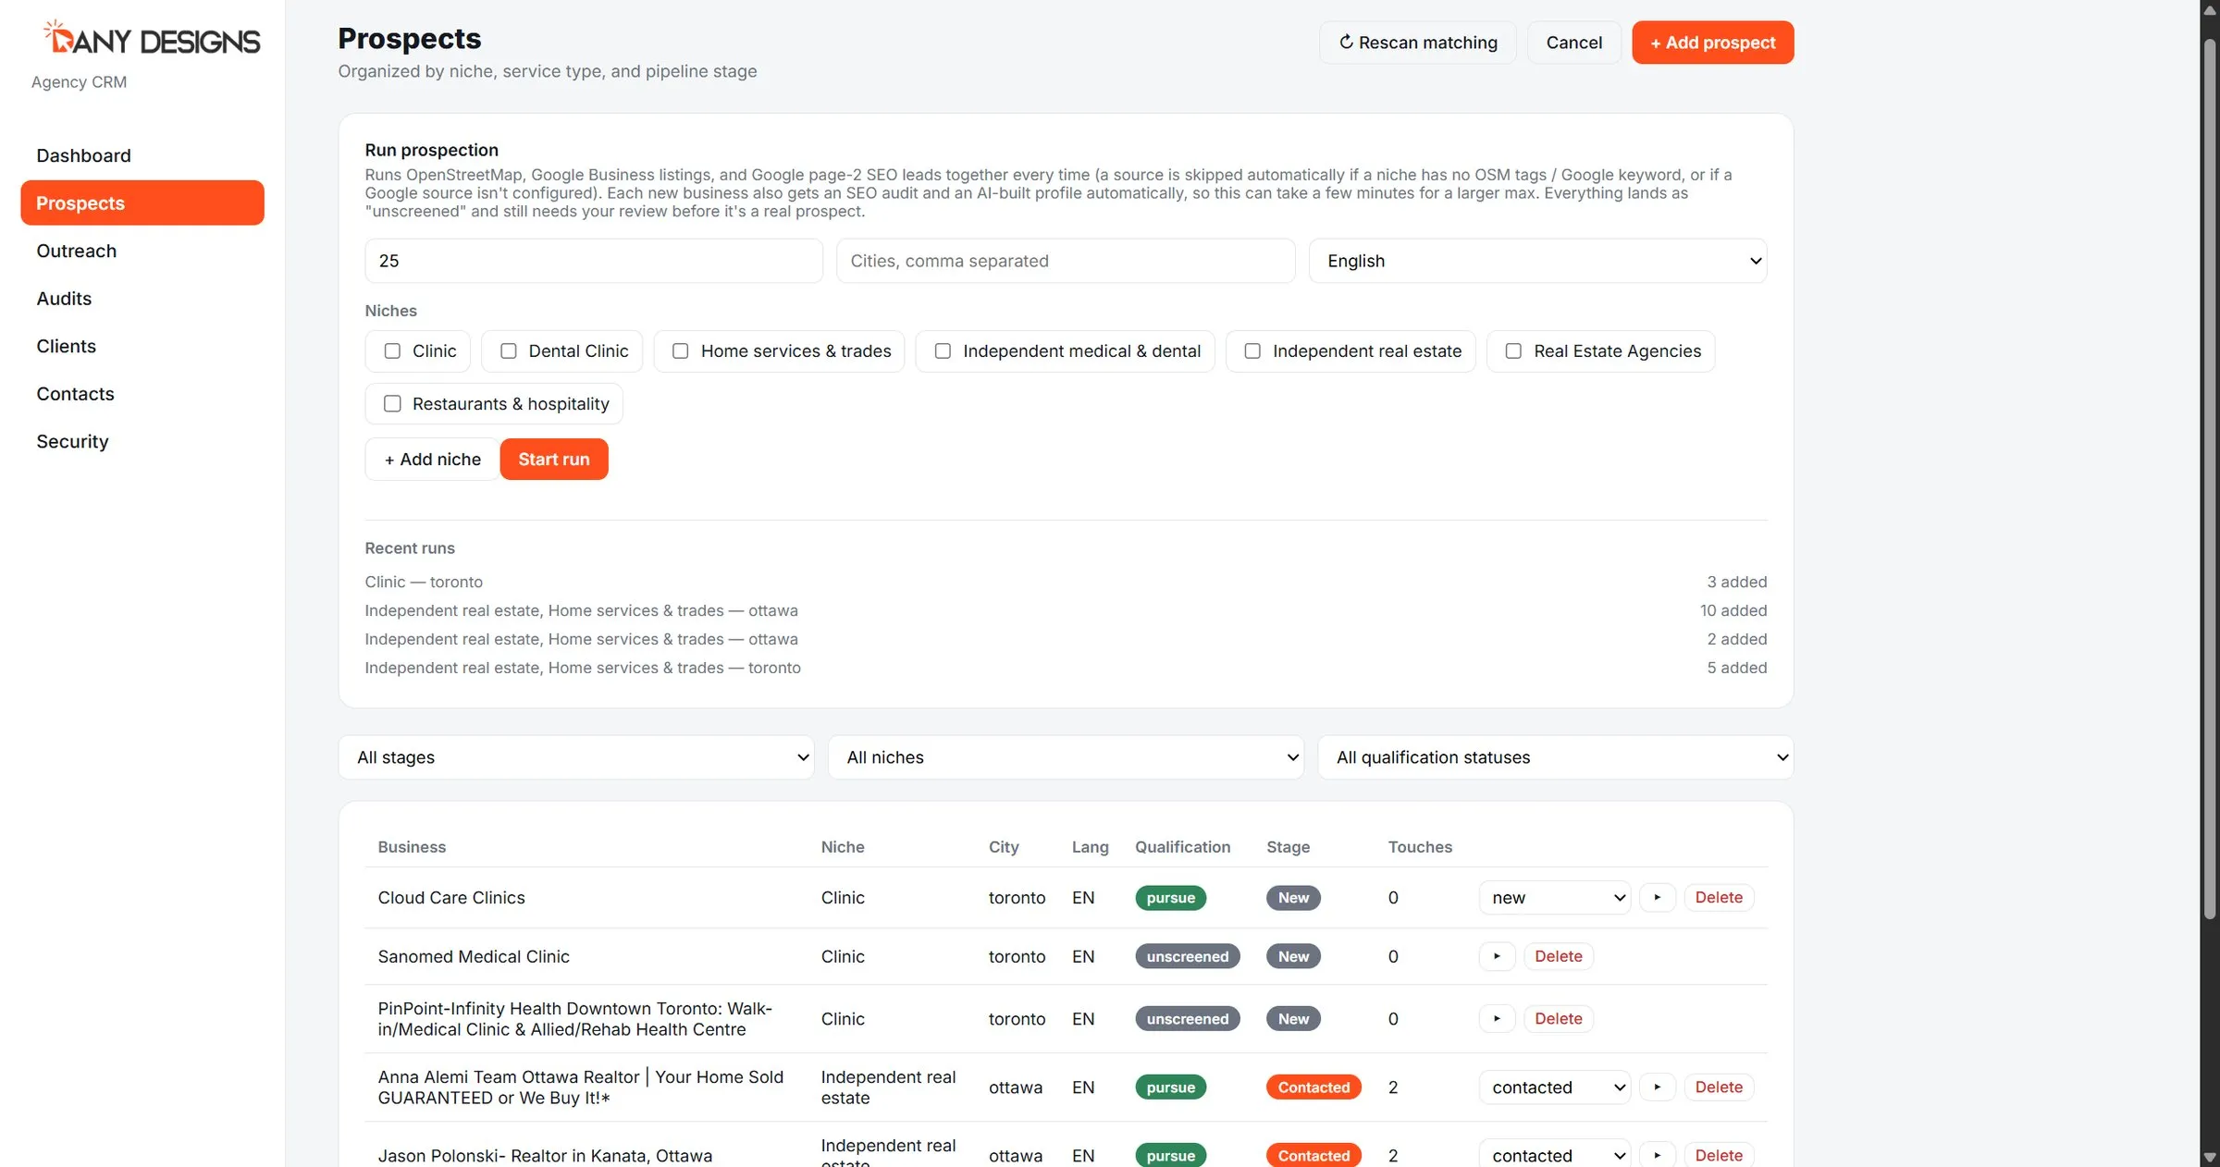2220x1167 pixels.
Task: Click Sanomed Medical Clinic business name
Action: [473, 956]
